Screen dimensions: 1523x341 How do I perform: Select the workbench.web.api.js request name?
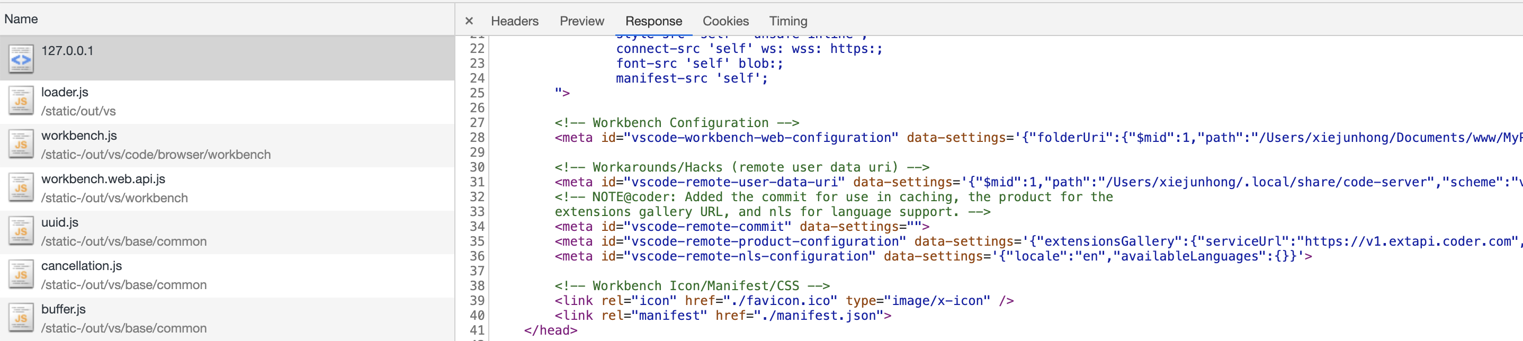103,179
